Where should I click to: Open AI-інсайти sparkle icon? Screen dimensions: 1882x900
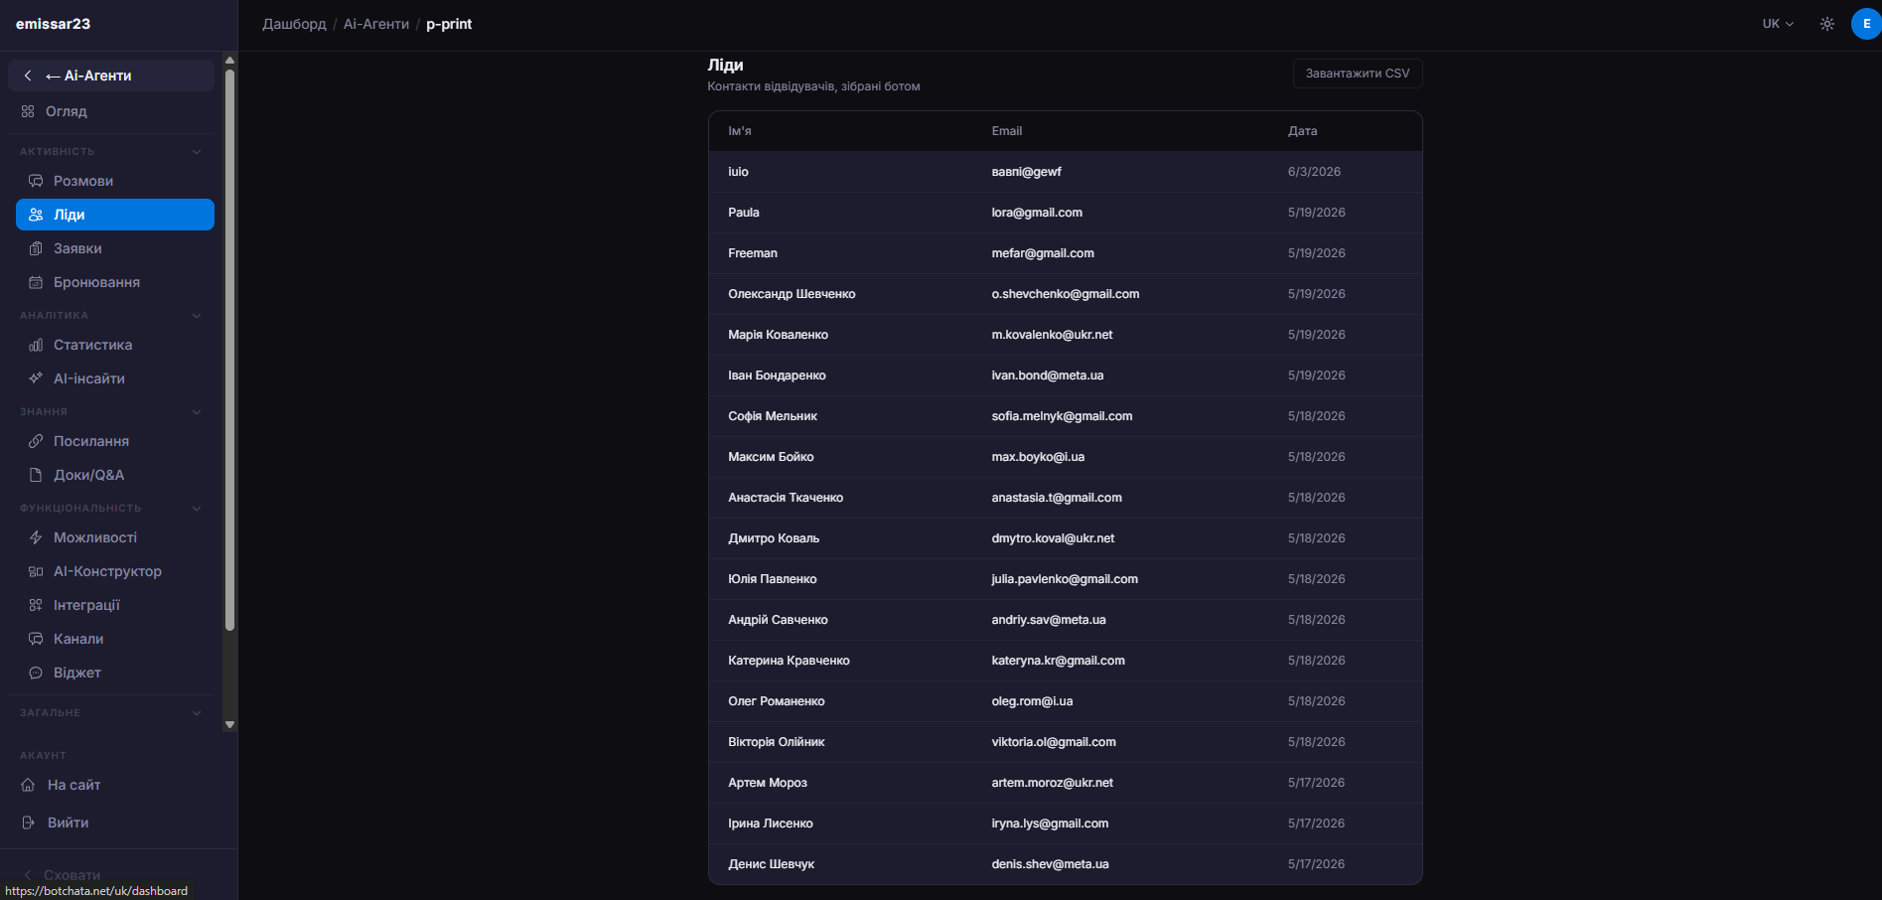coord(36,378)
